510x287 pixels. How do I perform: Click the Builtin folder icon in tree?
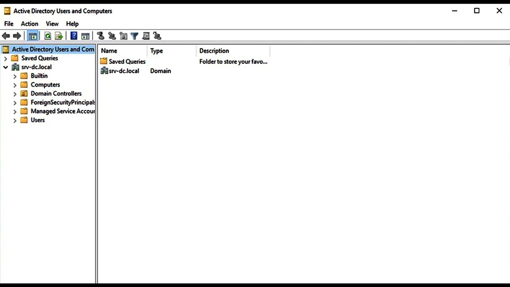pyautogui.click(x=24, y=76)
